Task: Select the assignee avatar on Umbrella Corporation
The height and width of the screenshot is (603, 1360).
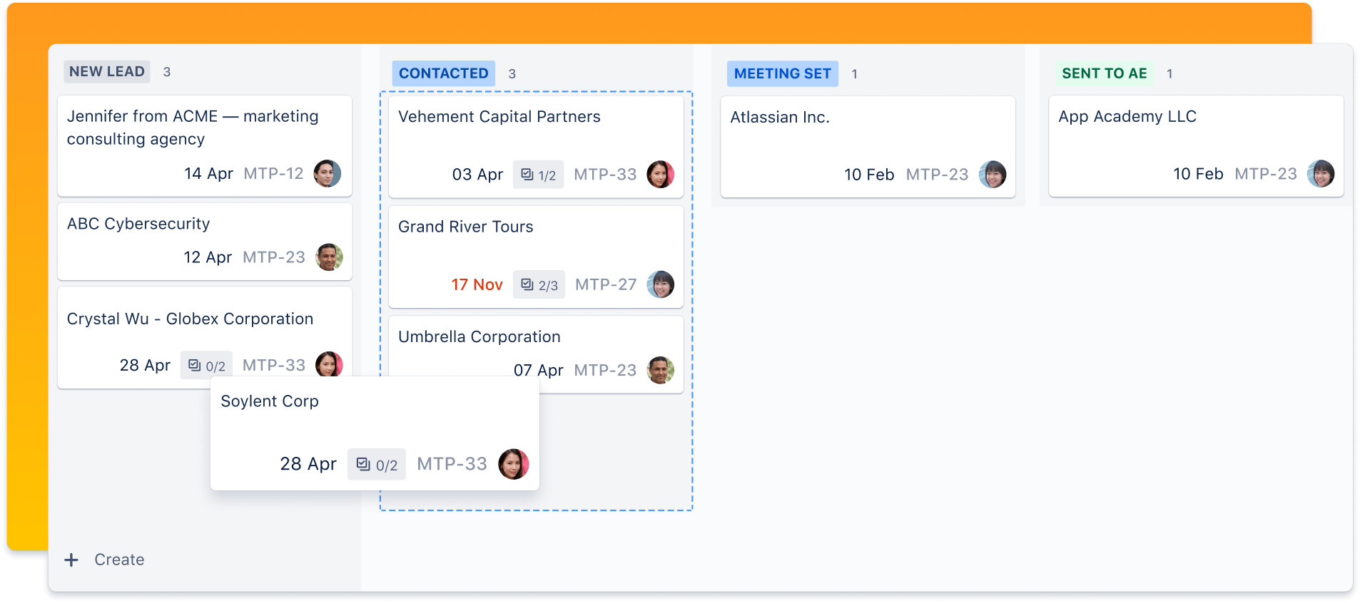Action: [x=661, y=370]
